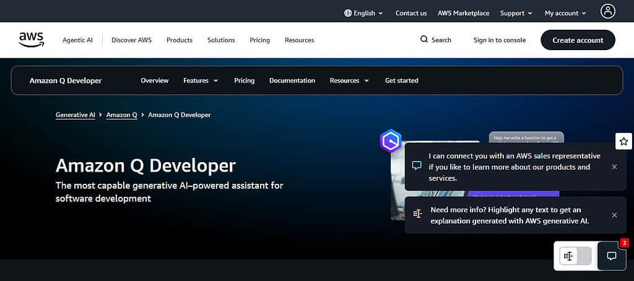634x281 pixels.
Task: Expand the Features dropdown in product nav
Action: tap(201, 80)
